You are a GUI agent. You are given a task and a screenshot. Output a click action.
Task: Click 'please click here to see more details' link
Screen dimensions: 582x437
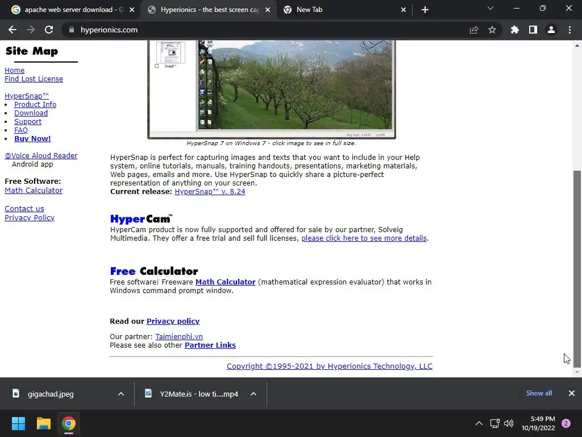(x=364, y=238)
